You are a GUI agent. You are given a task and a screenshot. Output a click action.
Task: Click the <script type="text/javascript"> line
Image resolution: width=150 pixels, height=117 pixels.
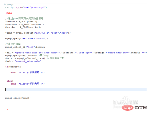tap(26, 7)
